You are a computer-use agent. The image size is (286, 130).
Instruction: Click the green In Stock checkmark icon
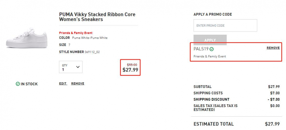pyautogui.click(x=18, y=84)
